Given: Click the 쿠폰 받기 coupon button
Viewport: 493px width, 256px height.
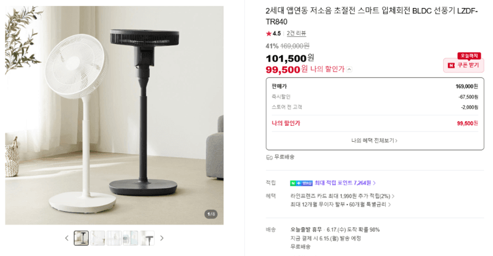Looking at the screenshot, I should point(463,65).
